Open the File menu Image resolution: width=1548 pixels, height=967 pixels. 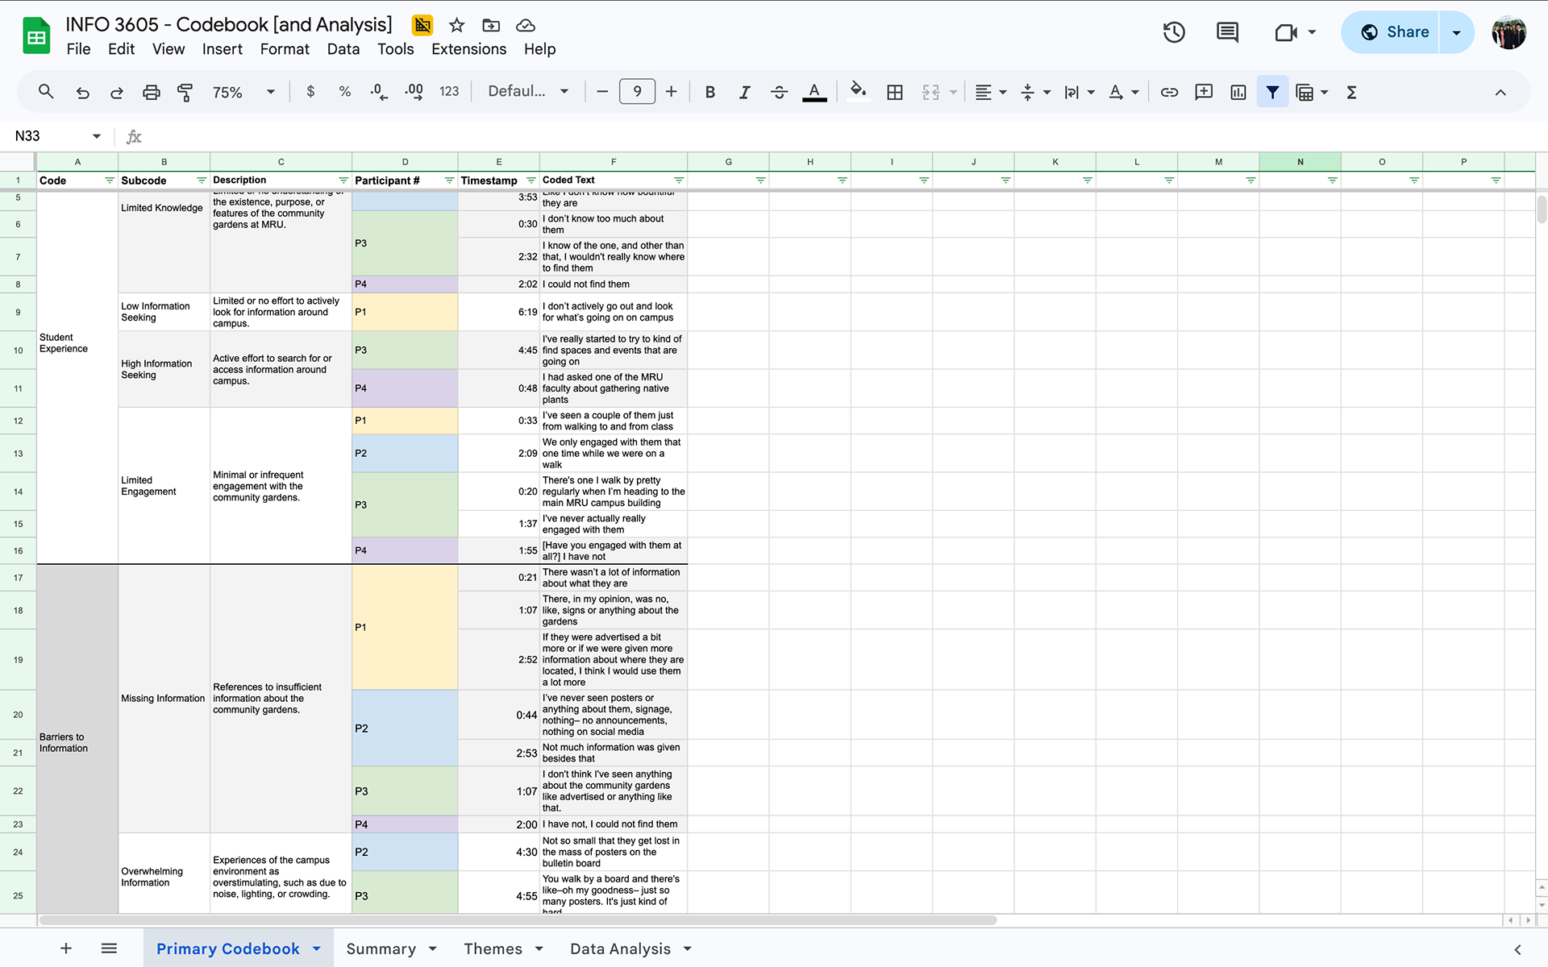(x=78, y=49)
